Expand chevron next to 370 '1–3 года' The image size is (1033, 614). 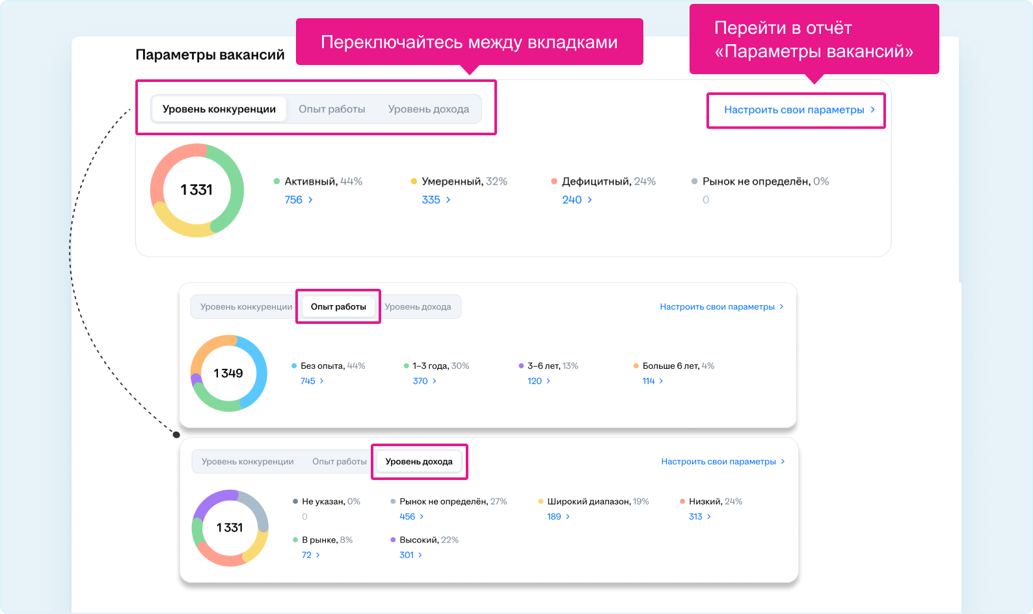click(x=435, y=381)
